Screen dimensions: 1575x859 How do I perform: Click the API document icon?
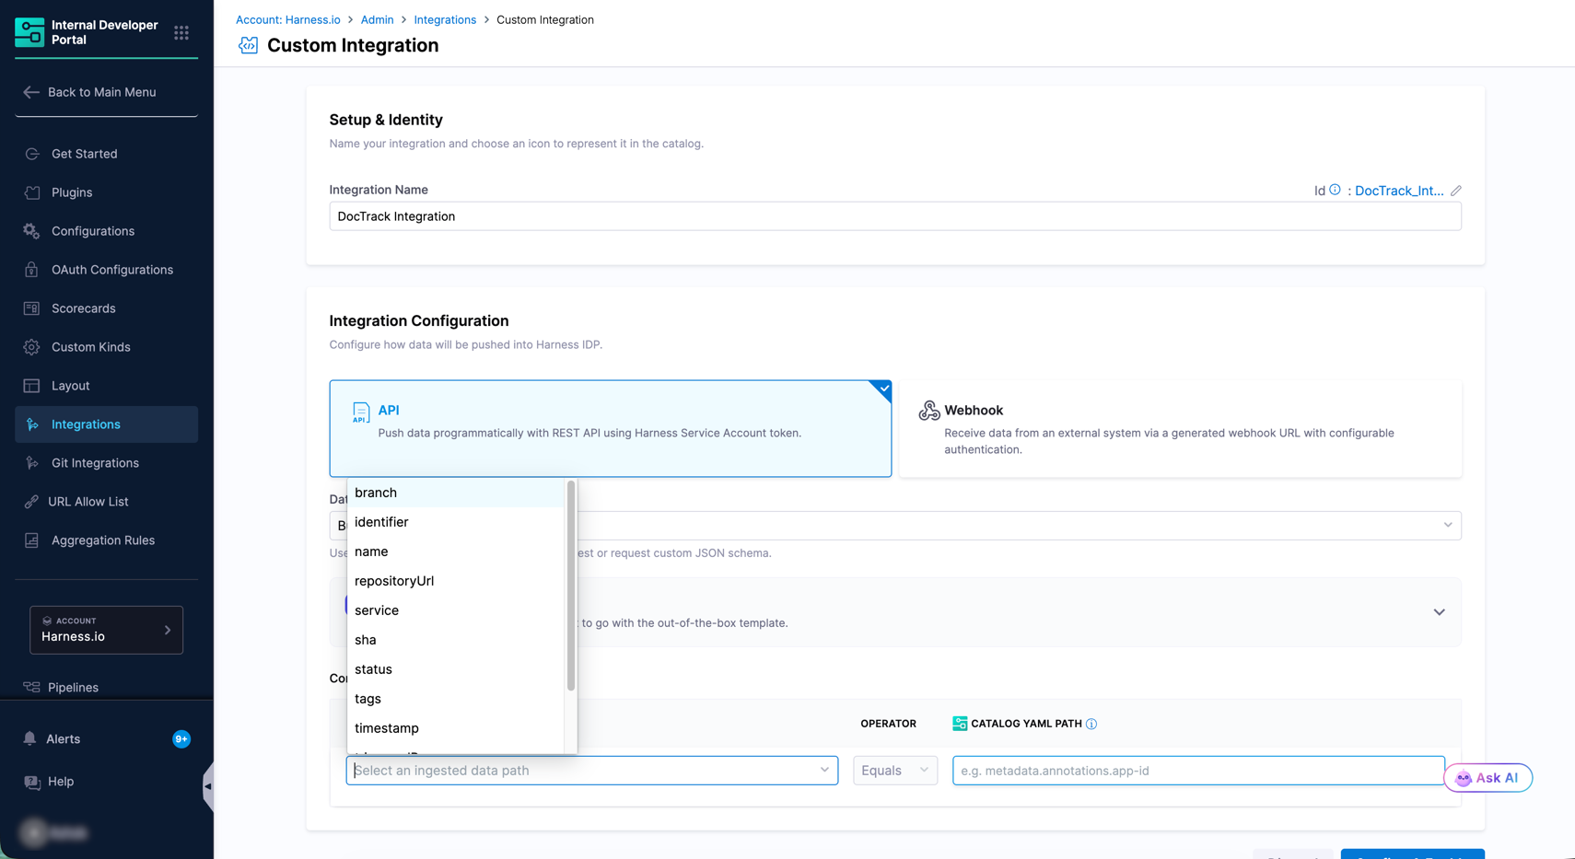click(x=361, y=412)
